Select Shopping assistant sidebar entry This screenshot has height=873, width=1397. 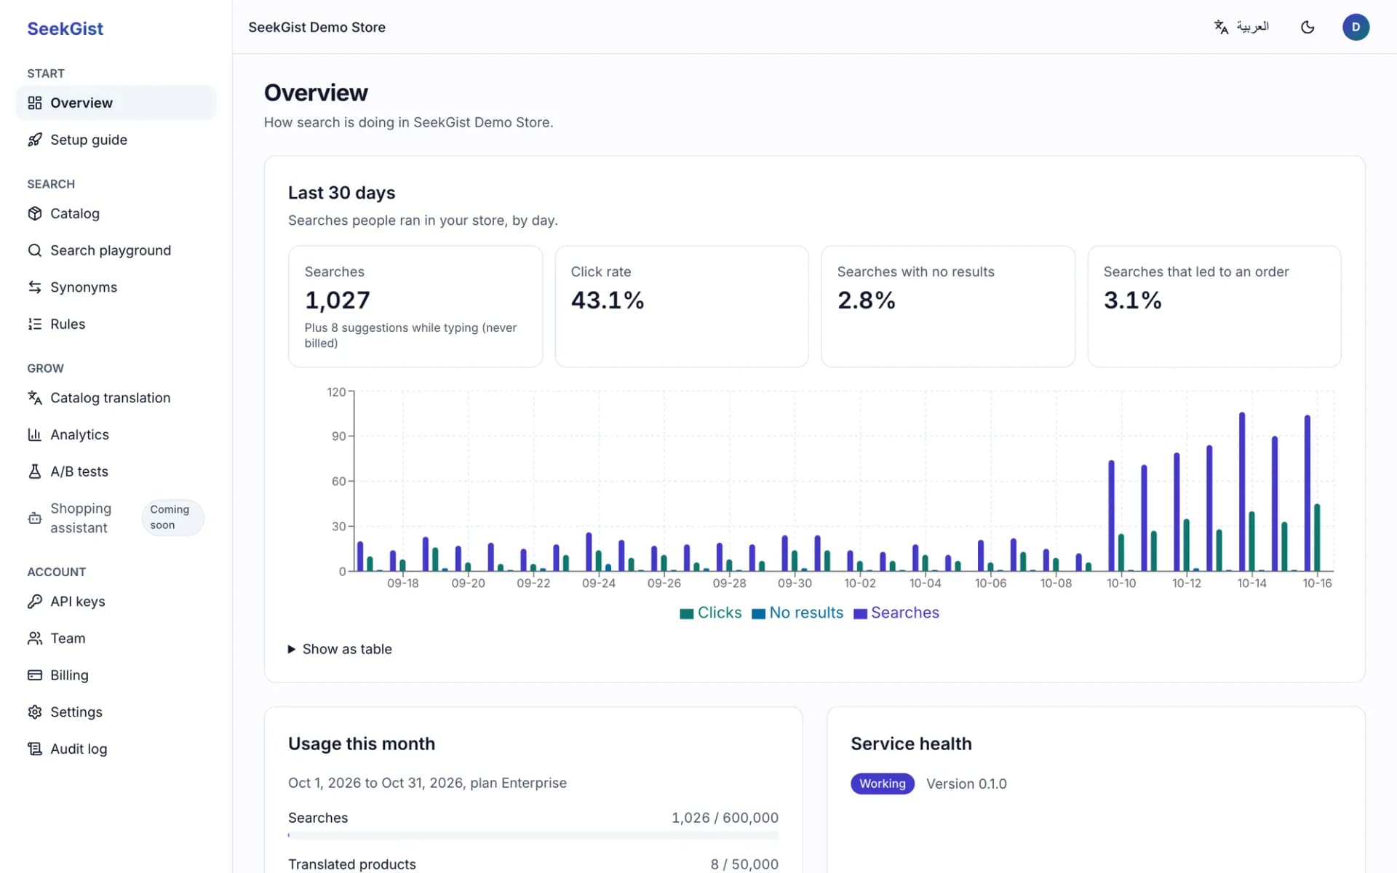pos(116,518)
